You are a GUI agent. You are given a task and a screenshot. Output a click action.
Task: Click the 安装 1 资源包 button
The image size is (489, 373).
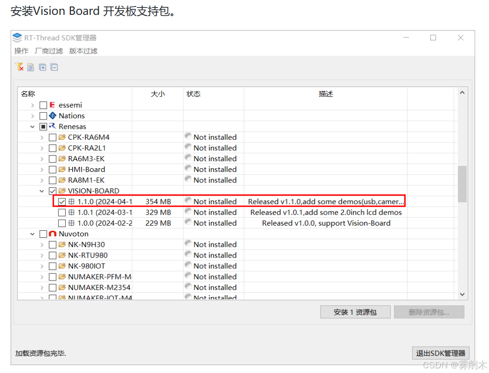tap(355, 312)
